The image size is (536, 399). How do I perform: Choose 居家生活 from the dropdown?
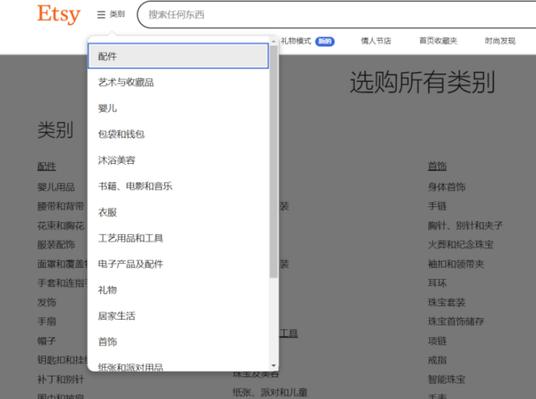[x=178, y=316]
